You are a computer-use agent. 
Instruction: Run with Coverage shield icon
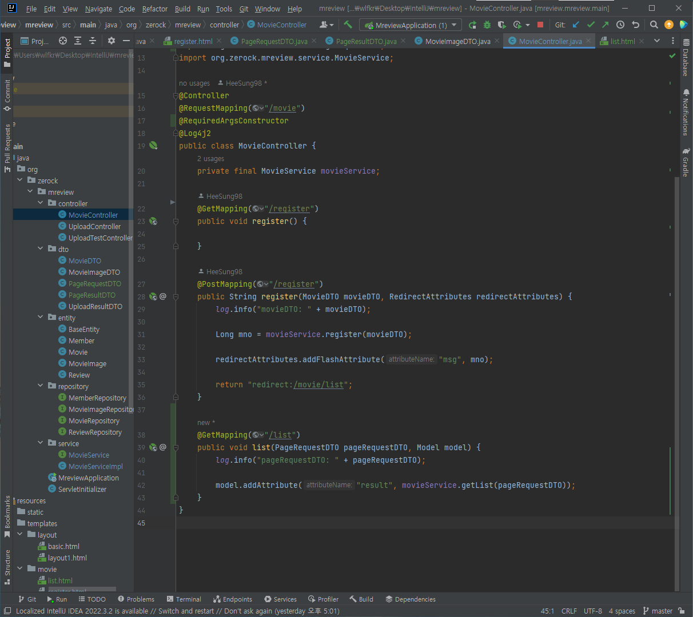pos(502,25)
